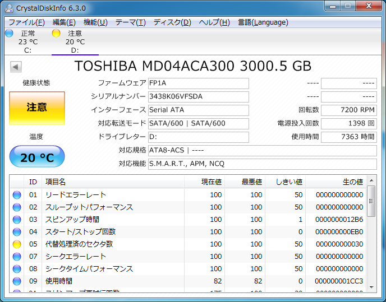Screen dimensions: 386x302
Task: Click the scrollbar down arrow in SMART list
Action: tap(371, 287)
